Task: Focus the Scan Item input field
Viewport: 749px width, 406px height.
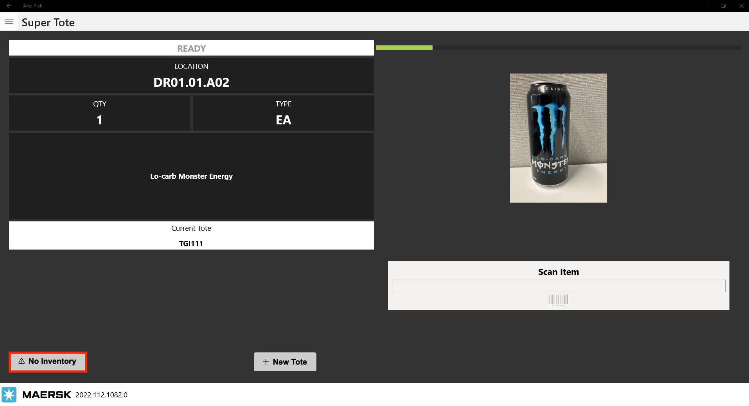Action: [558, 286]
